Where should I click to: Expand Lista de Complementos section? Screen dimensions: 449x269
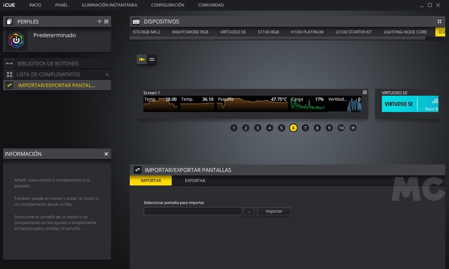point(48,75)
